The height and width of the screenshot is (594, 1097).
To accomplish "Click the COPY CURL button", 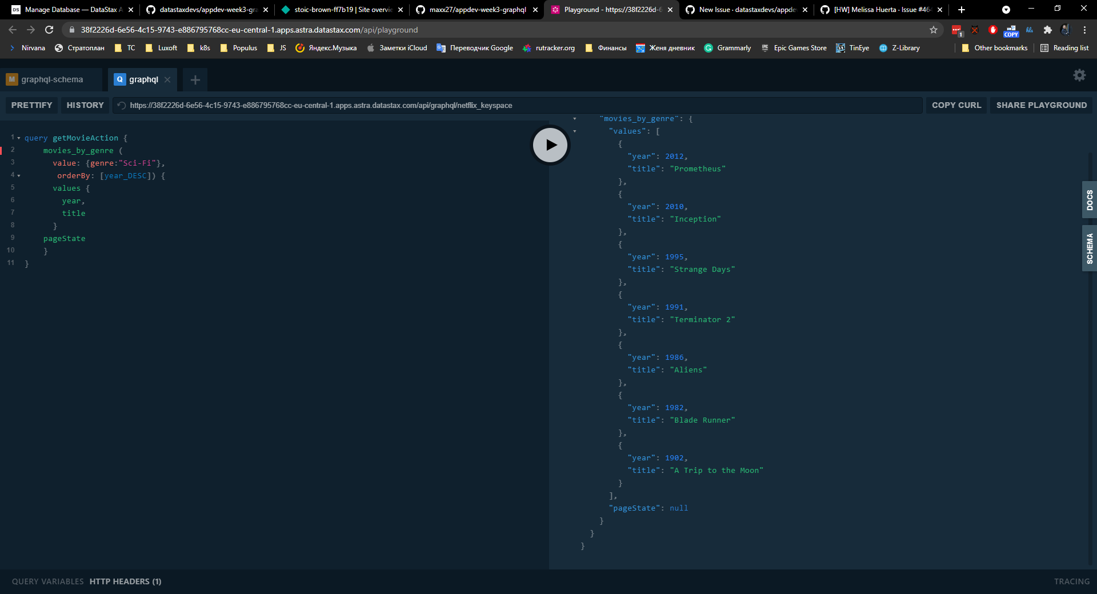I will tap(956, 105).
